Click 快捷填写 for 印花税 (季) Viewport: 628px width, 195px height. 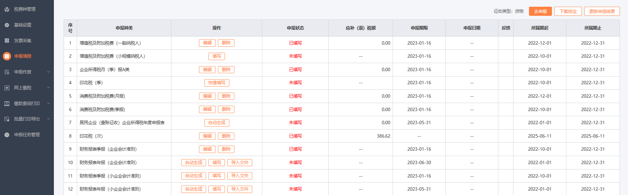tap(217, 83)
